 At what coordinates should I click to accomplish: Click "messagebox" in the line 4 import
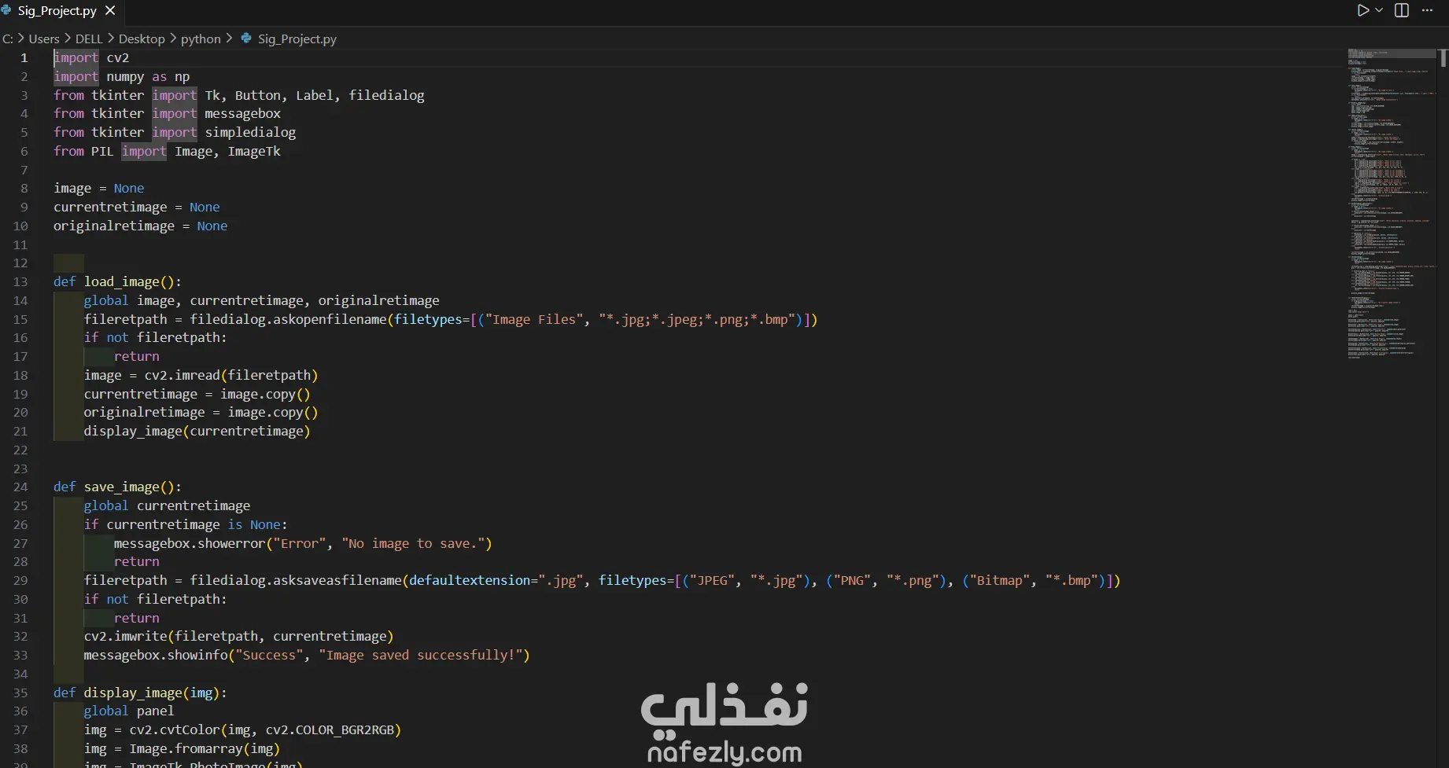[x=243, y=113]
